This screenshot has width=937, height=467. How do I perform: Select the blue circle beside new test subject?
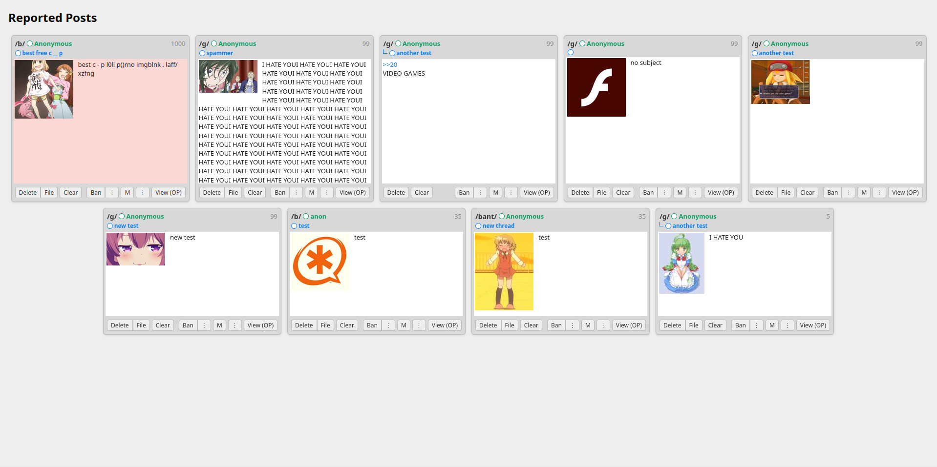point(110,226)
